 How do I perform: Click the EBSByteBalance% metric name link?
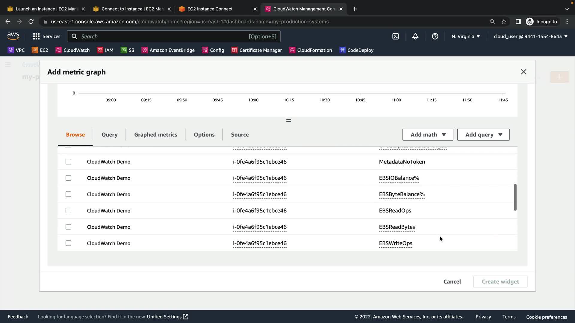point(402,194)
